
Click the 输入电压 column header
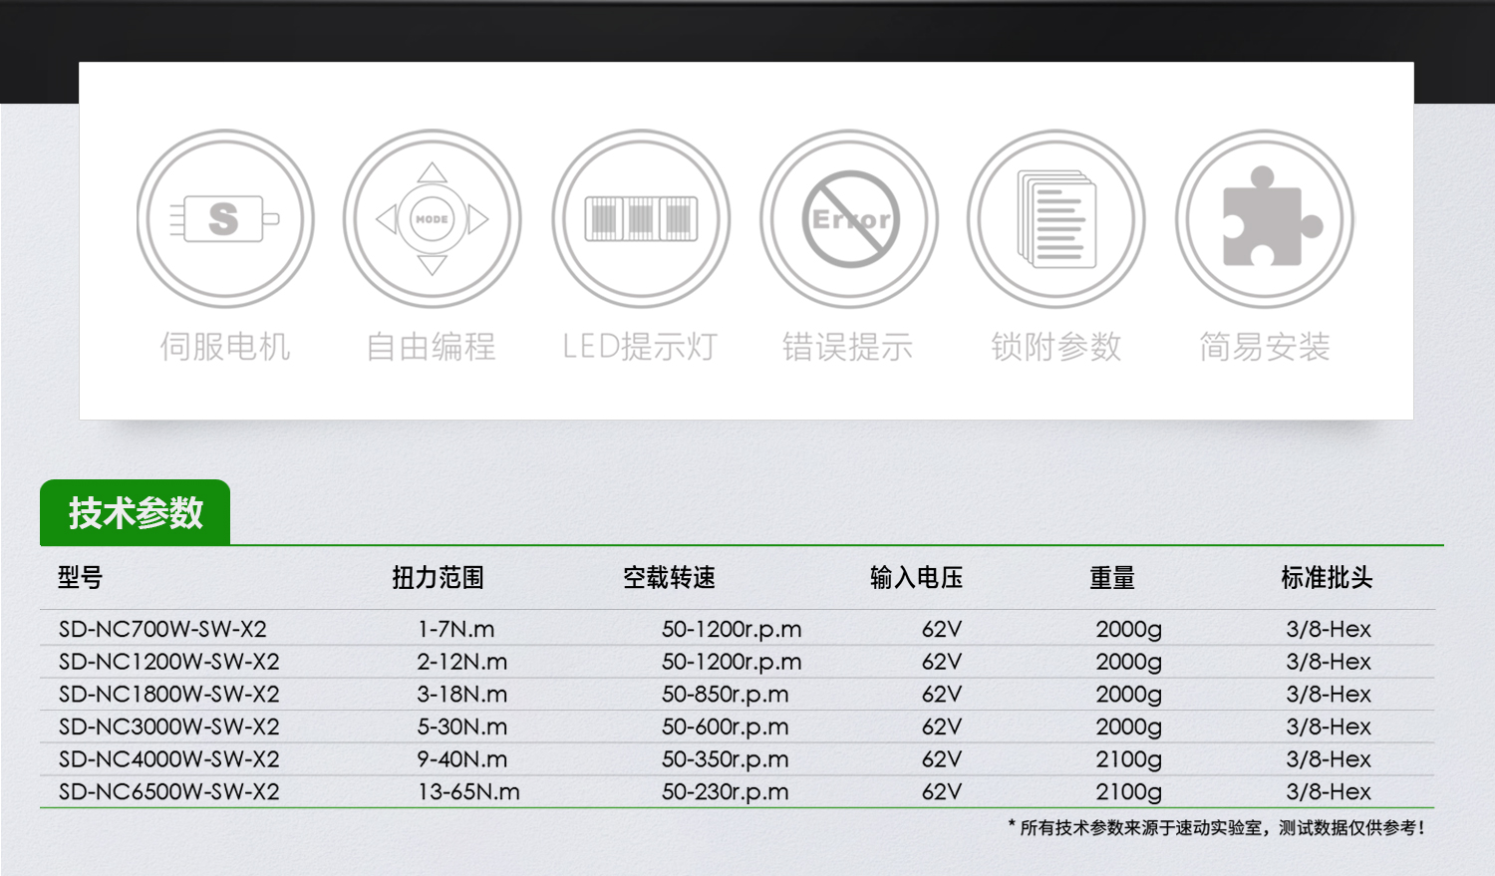click(x=916, y=578)
